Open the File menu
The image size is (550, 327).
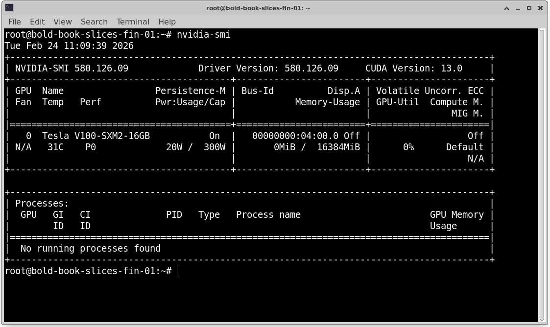[x=15, y=22]
